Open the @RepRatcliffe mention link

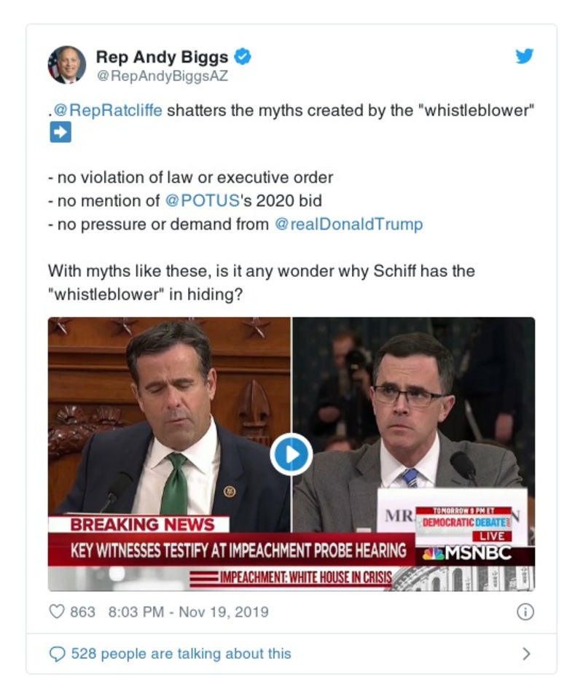107,110
